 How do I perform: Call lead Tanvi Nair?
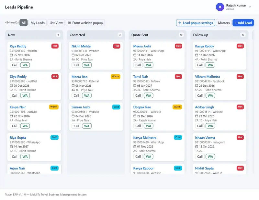coord(138,95)
